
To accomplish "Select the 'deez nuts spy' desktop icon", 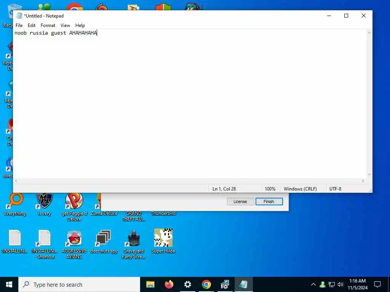I will (104, 241).
